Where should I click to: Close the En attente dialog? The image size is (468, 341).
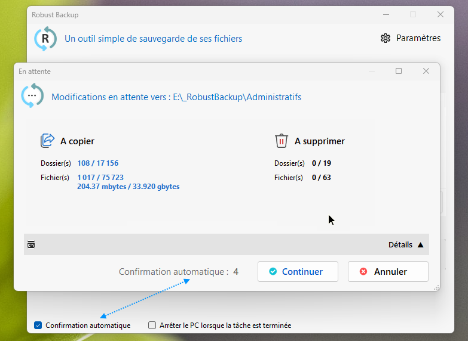coord(426,71)
